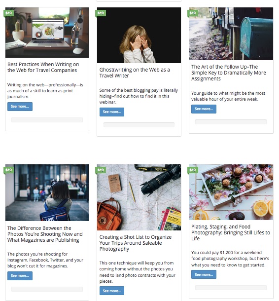Open See more for Ghost(writ)ing webinar
Screen dimensions: 279x301
coord(112,112)
